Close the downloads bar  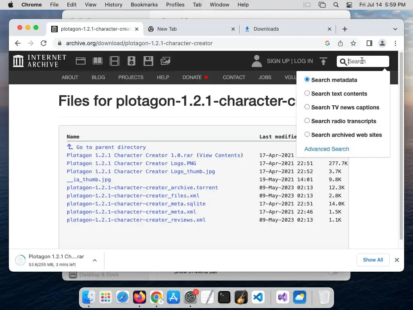coord(397,260)
